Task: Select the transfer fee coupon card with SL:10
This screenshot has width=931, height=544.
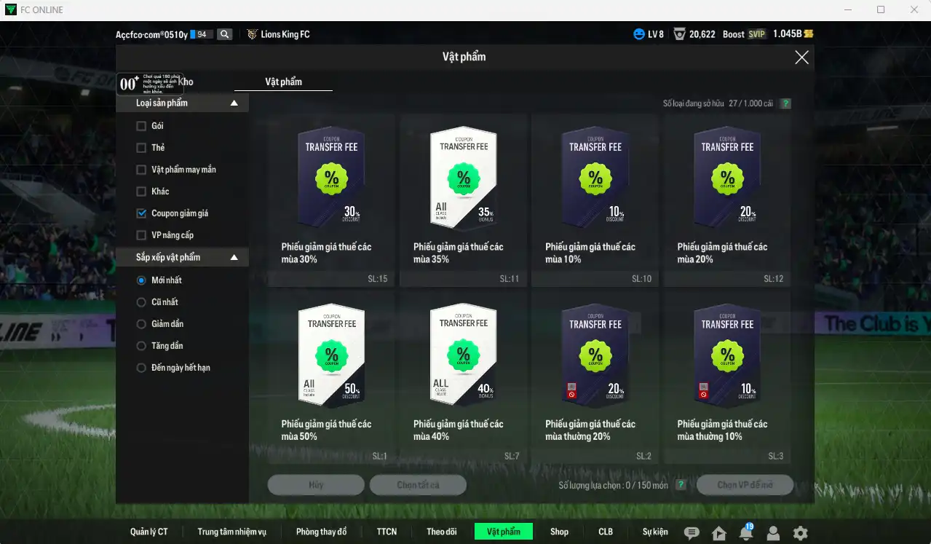Action: click(595, 200)
